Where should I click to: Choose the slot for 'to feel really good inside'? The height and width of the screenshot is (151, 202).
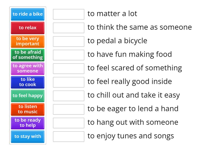pos(69,82)
